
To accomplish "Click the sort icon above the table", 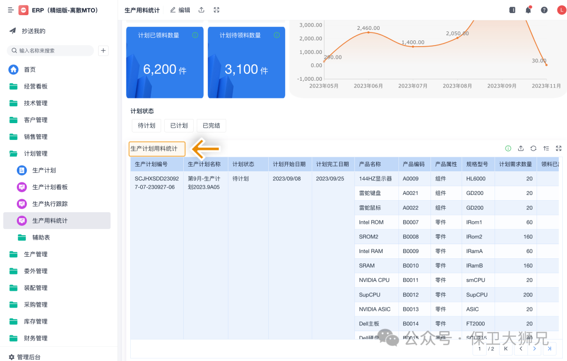I will pyautogui.click(x=546, y=148).
